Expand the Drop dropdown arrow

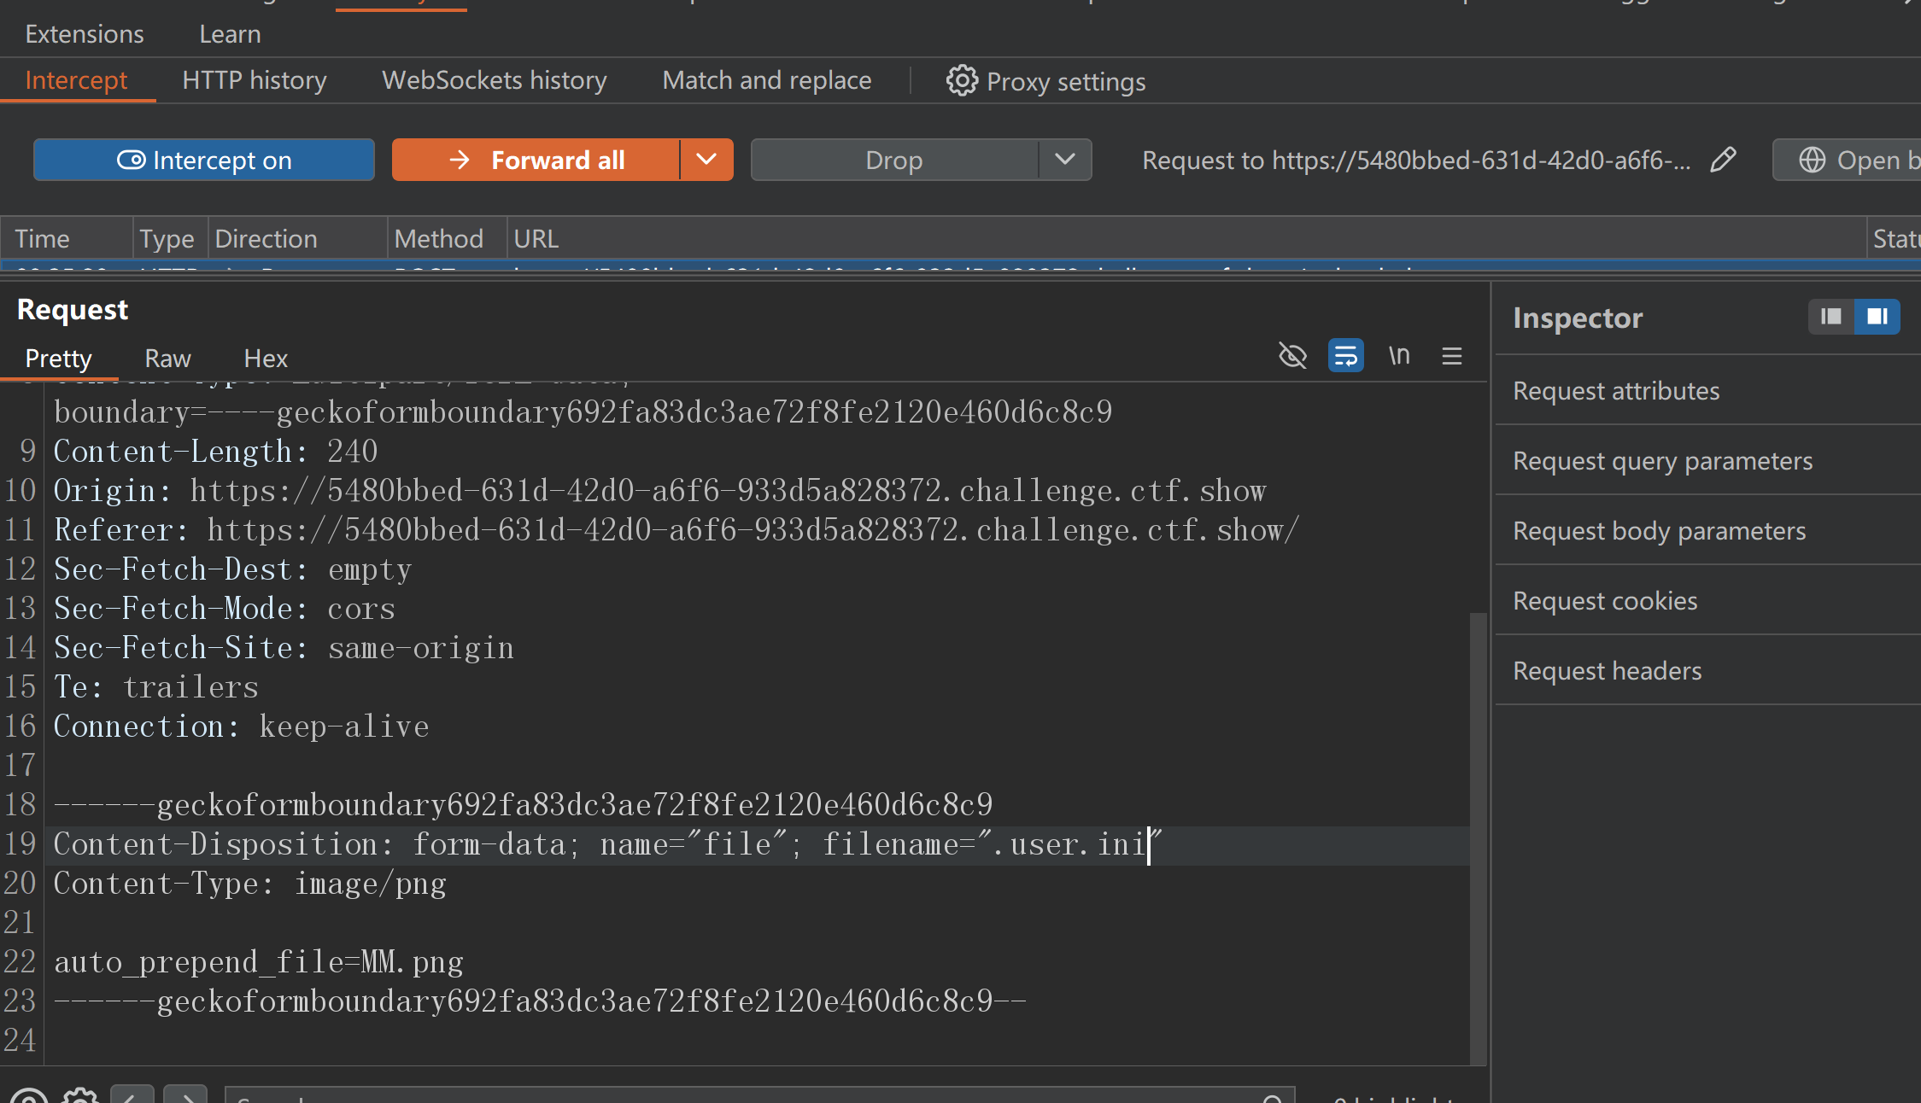1065,160
